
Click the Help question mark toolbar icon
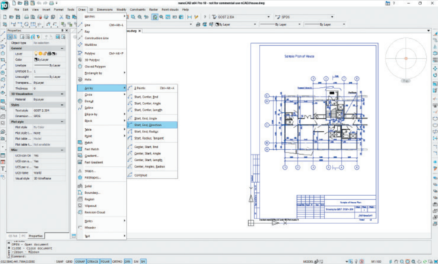tap(205, 17)
